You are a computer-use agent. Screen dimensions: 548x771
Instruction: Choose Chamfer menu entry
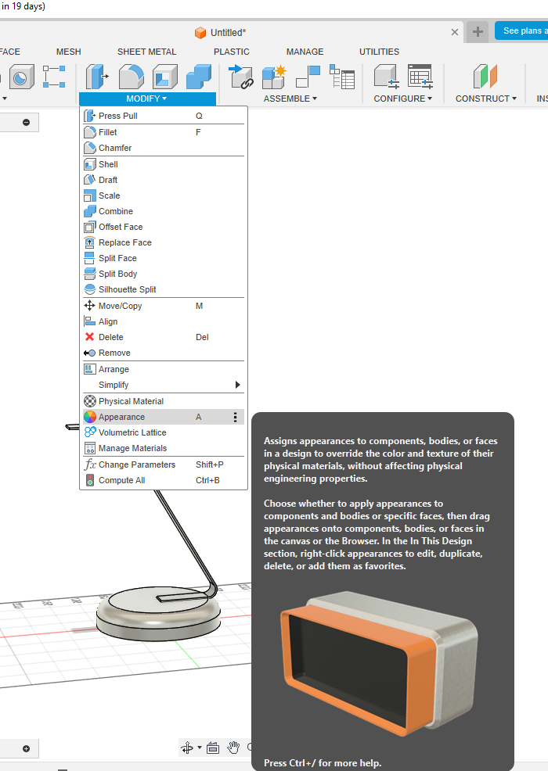point(163,148)
